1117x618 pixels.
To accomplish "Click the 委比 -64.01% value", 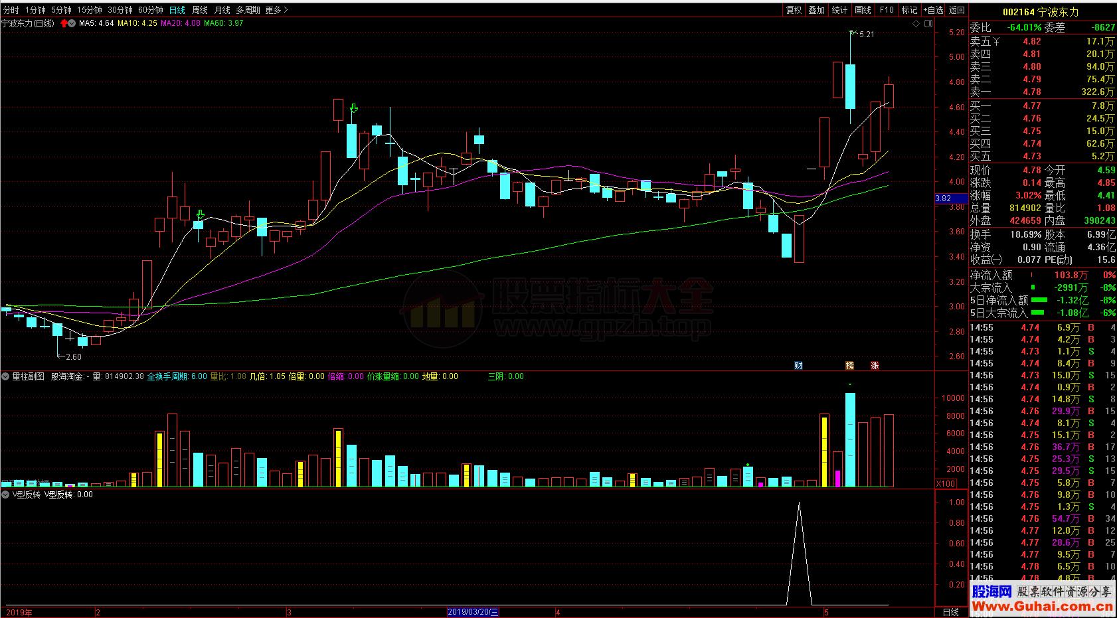I will [1023, 27].
